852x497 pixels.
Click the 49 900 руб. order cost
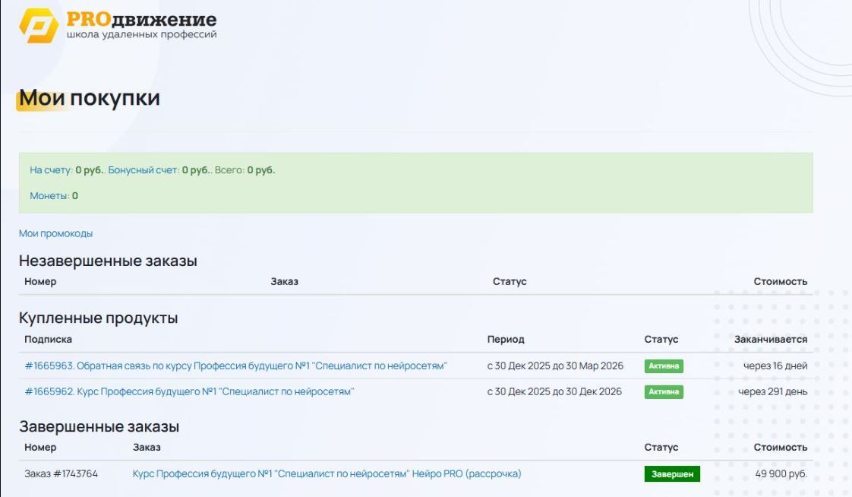point(781,473)
